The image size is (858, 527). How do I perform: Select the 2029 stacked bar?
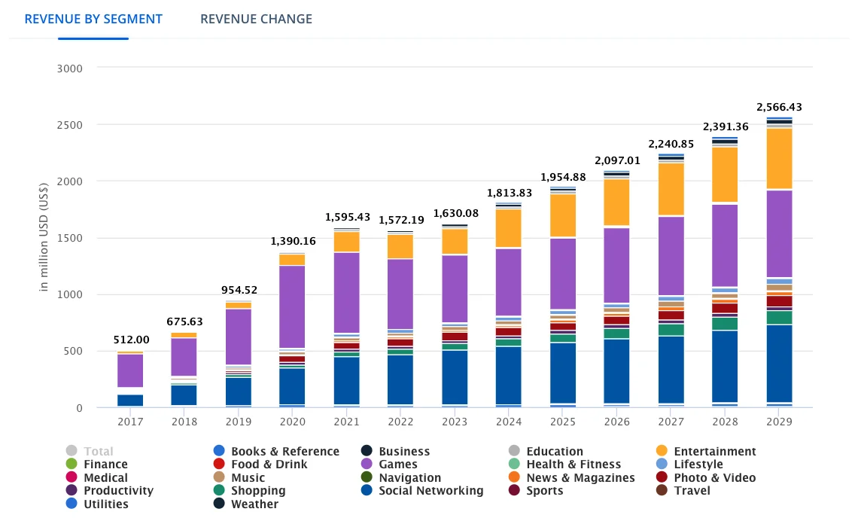(x=779, y=301)
